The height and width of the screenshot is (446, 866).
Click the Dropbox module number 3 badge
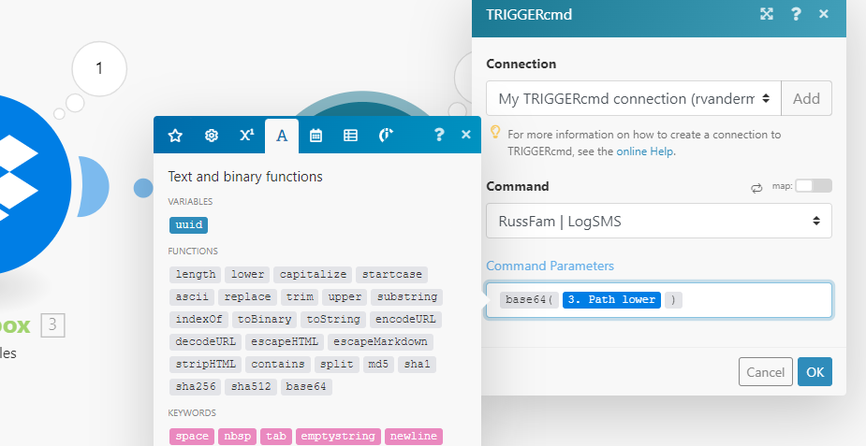click(x=52, y=324)
